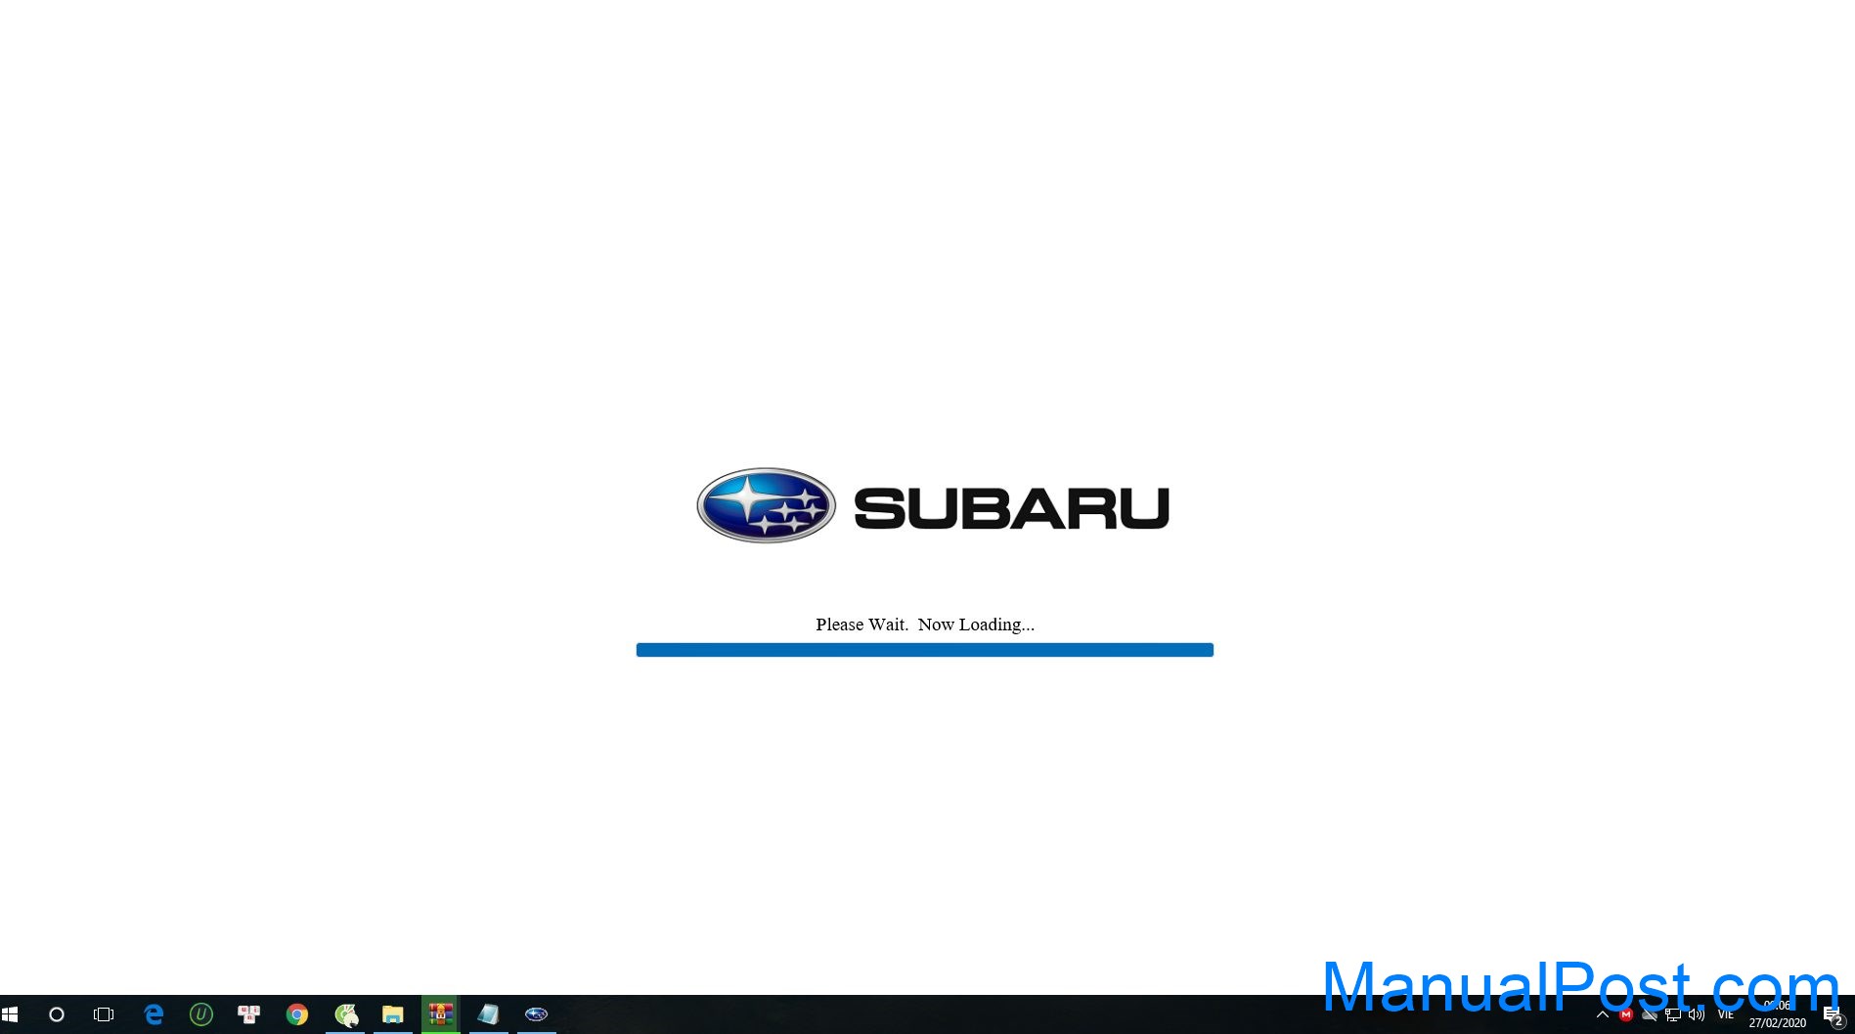Switch to the Subaru app on taskbar
This screenshot has width=1855, height=1034.
[537, 1014]
